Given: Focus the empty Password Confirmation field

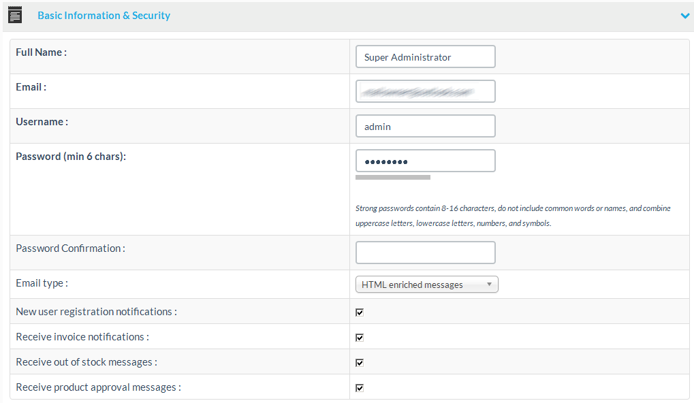Looking at the screenshot, I should click(x=425, y=253).
